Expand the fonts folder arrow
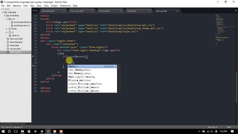This screenshot has width=238, height=134. [7, 29]
